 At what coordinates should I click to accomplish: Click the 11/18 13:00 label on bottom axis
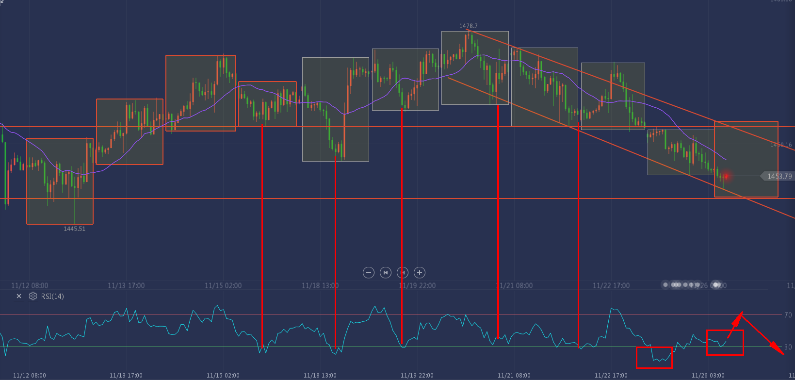(x=320, y=375)
